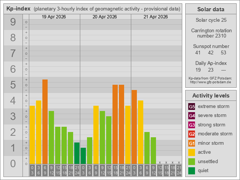240x180 pixels.
Task: Click sunspot number value 53
Action: click(x=223, y=53)
